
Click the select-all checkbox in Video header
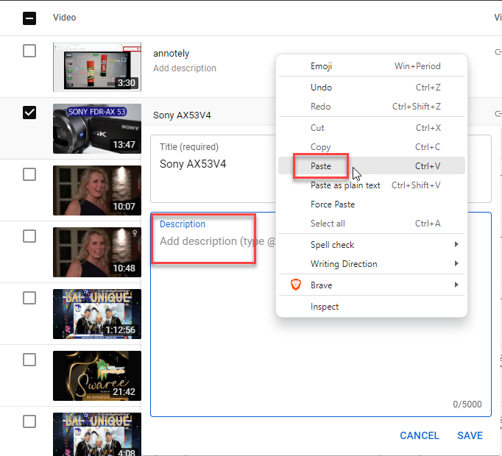click(29, 18)
